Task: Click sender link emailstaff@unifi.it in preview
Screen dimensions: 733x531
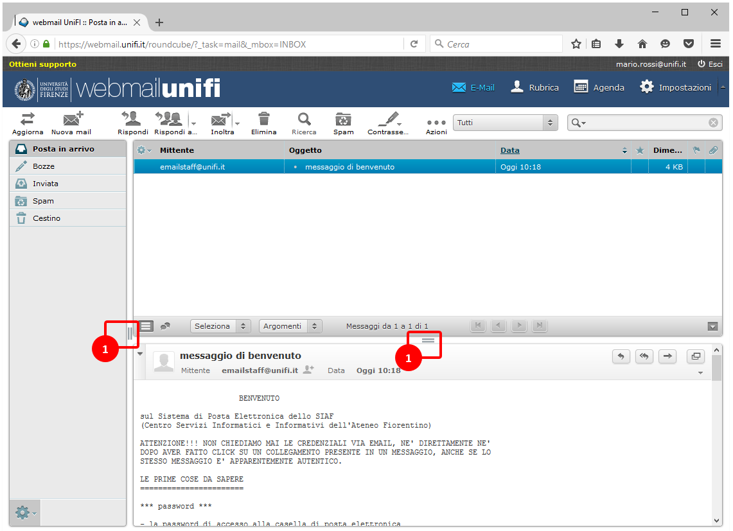Action: (260, 370)
